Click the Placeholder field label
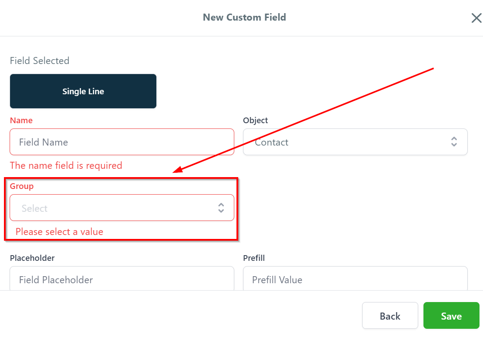483x338 pixels. coord(32,258)
